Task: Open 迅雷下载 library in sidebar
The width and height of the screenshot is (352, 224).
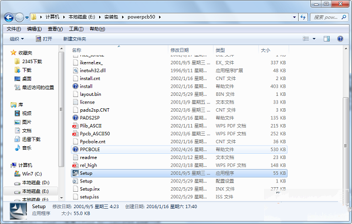Action: coord(31,139)
